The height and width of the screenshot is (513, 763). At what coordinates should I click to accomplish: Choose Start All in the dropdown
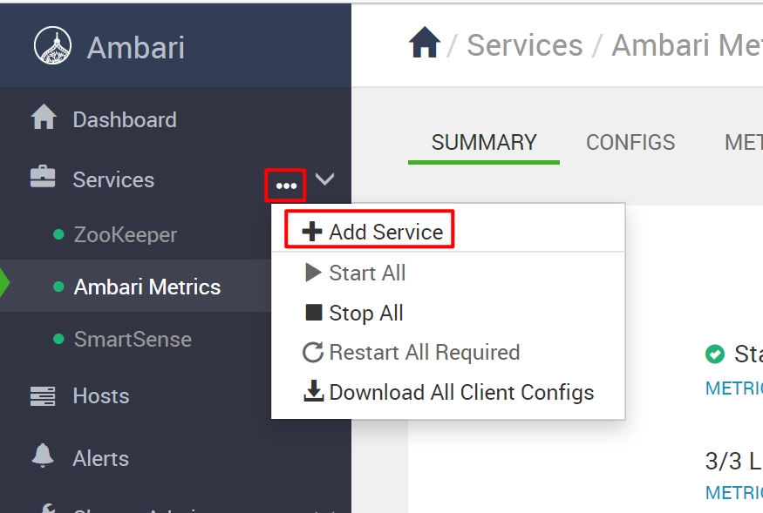pyautogui.click(x=355, y=273)
